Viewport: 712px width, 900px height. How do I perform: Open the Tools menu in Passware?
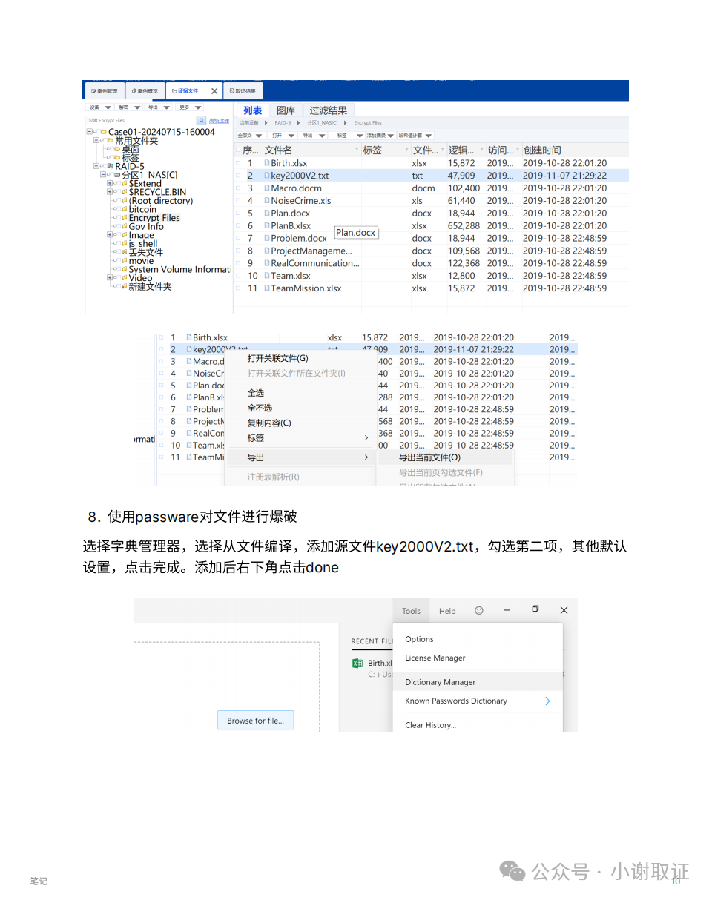(411, 611)
